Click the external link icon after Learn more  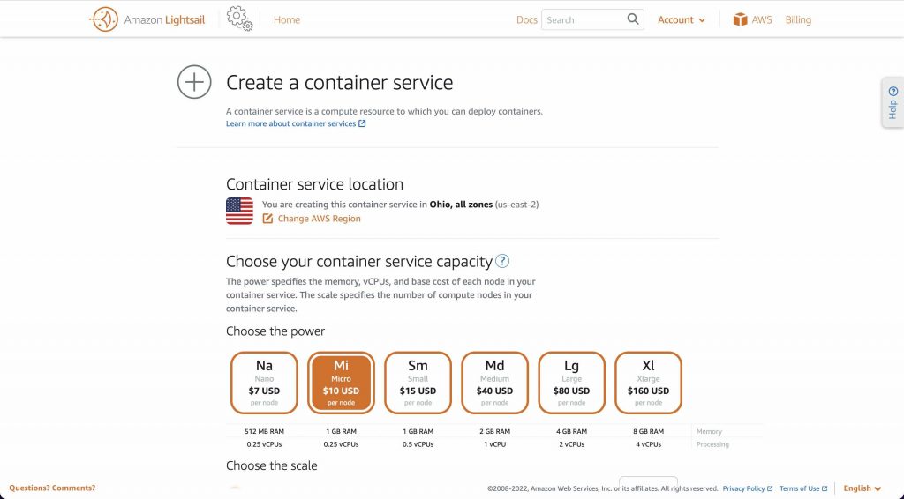pos(362,123)
